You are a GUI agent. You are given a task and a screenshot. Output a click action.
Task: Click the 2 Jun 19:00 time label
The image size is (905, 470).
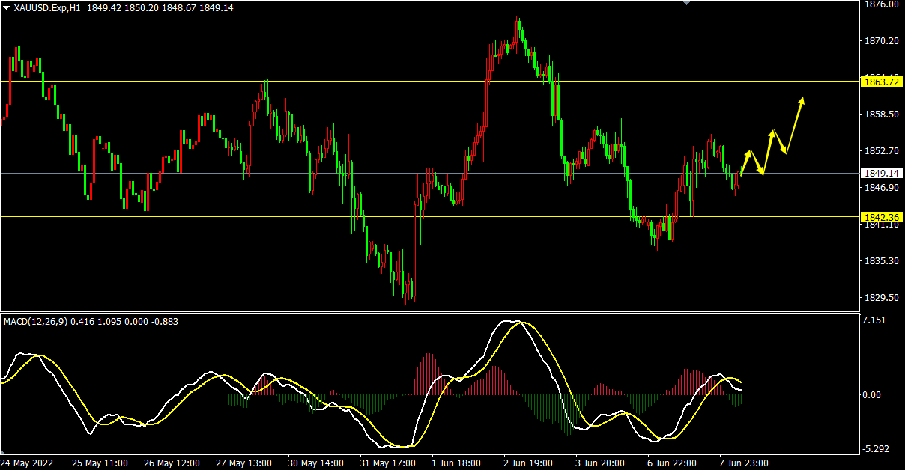[x=530, y=463]
